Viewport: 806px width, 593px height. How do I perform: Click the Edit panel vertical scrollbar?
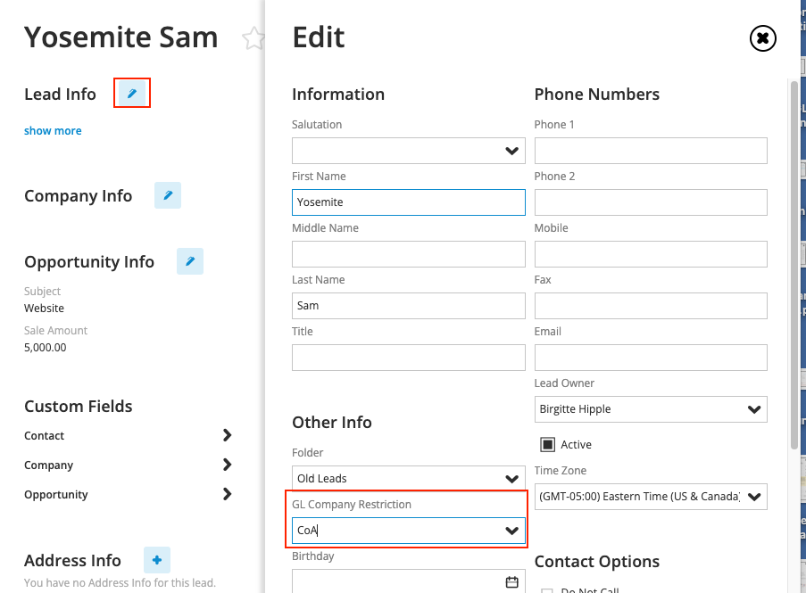794,265
